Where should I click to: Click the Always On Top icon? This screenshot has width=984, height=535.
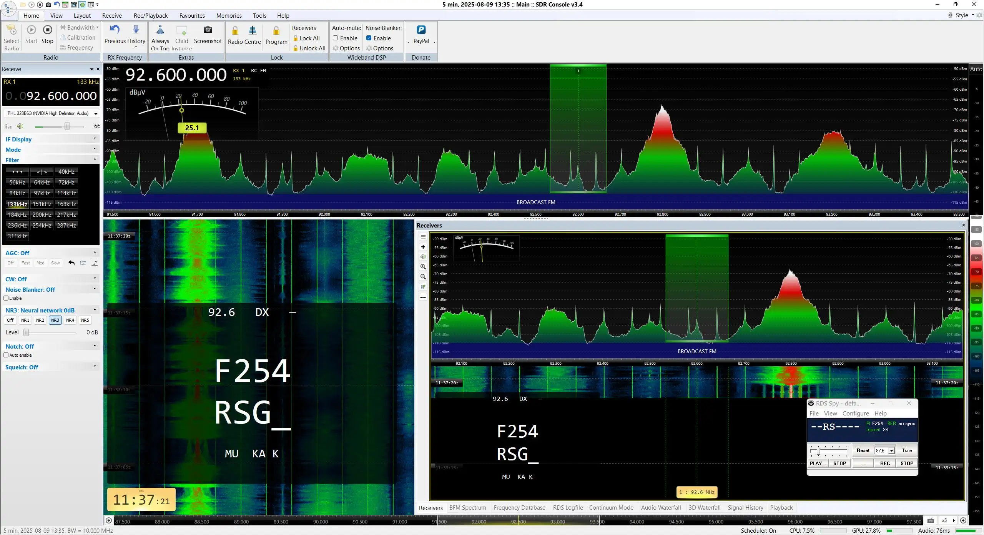160,30
